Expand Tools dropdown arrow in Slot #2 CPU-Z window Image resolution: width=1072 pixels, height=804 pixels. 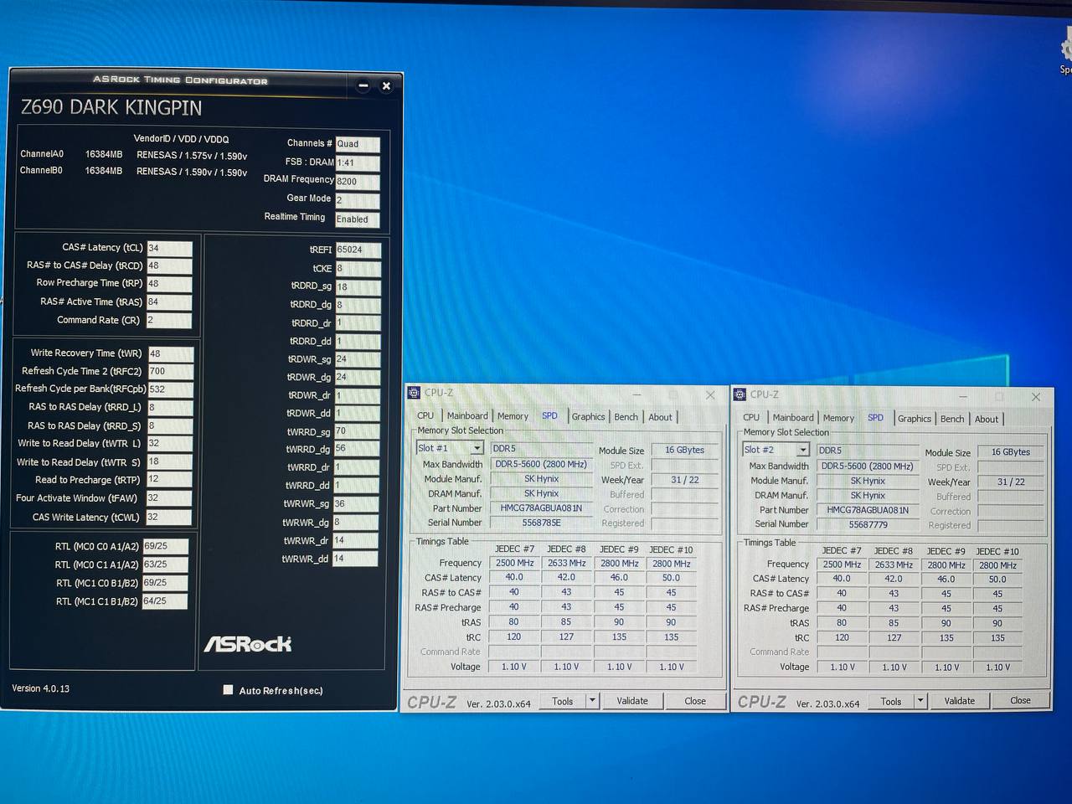pos(920,701)
